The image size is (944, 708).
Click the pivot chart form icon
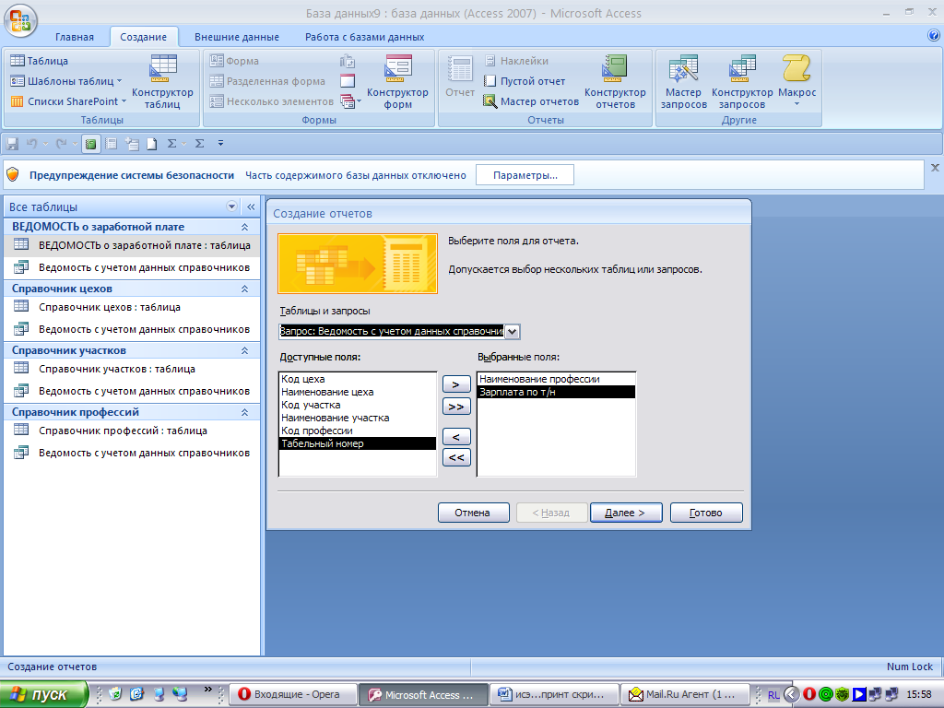pyautogui.click(x=348, y=61)
